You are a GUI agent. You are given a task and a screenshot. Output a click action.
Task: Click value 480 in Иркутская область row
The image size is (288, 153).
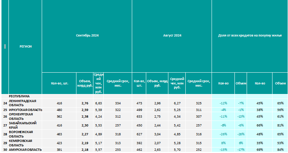59,110
